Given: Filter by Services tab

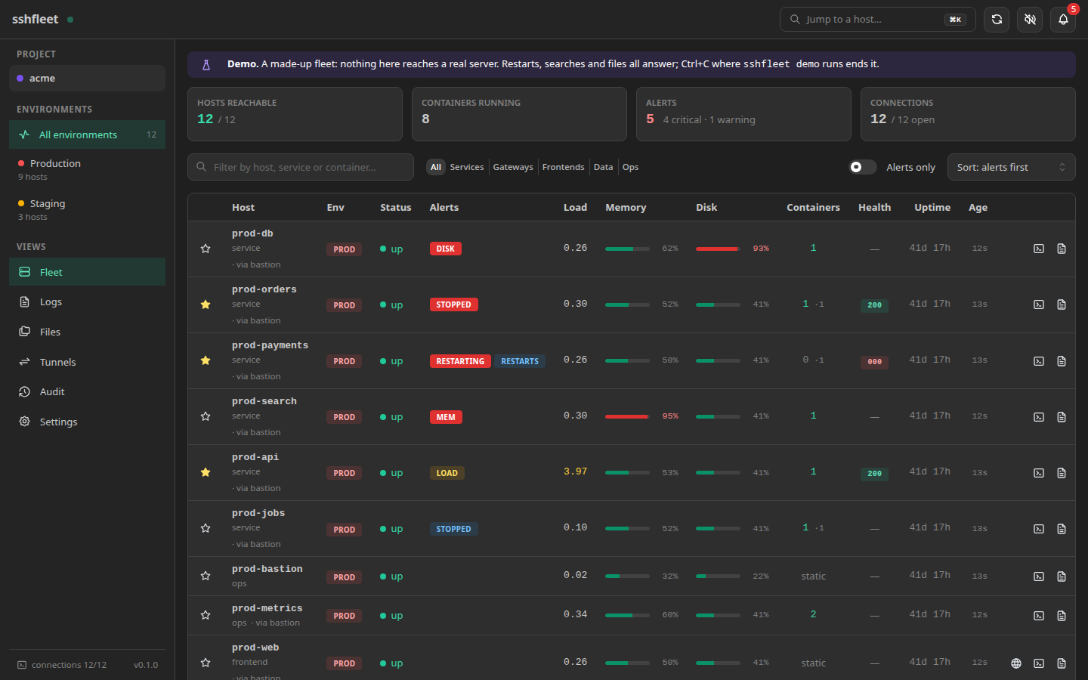Looking at the screenshot, I should [467, 167].
